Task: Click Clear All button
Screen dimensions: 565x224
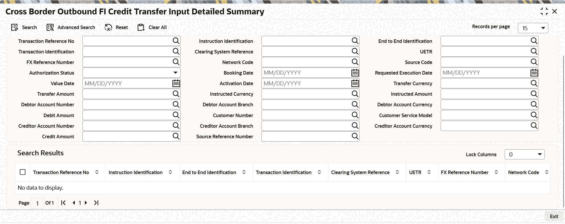Action: pos(152,27)
